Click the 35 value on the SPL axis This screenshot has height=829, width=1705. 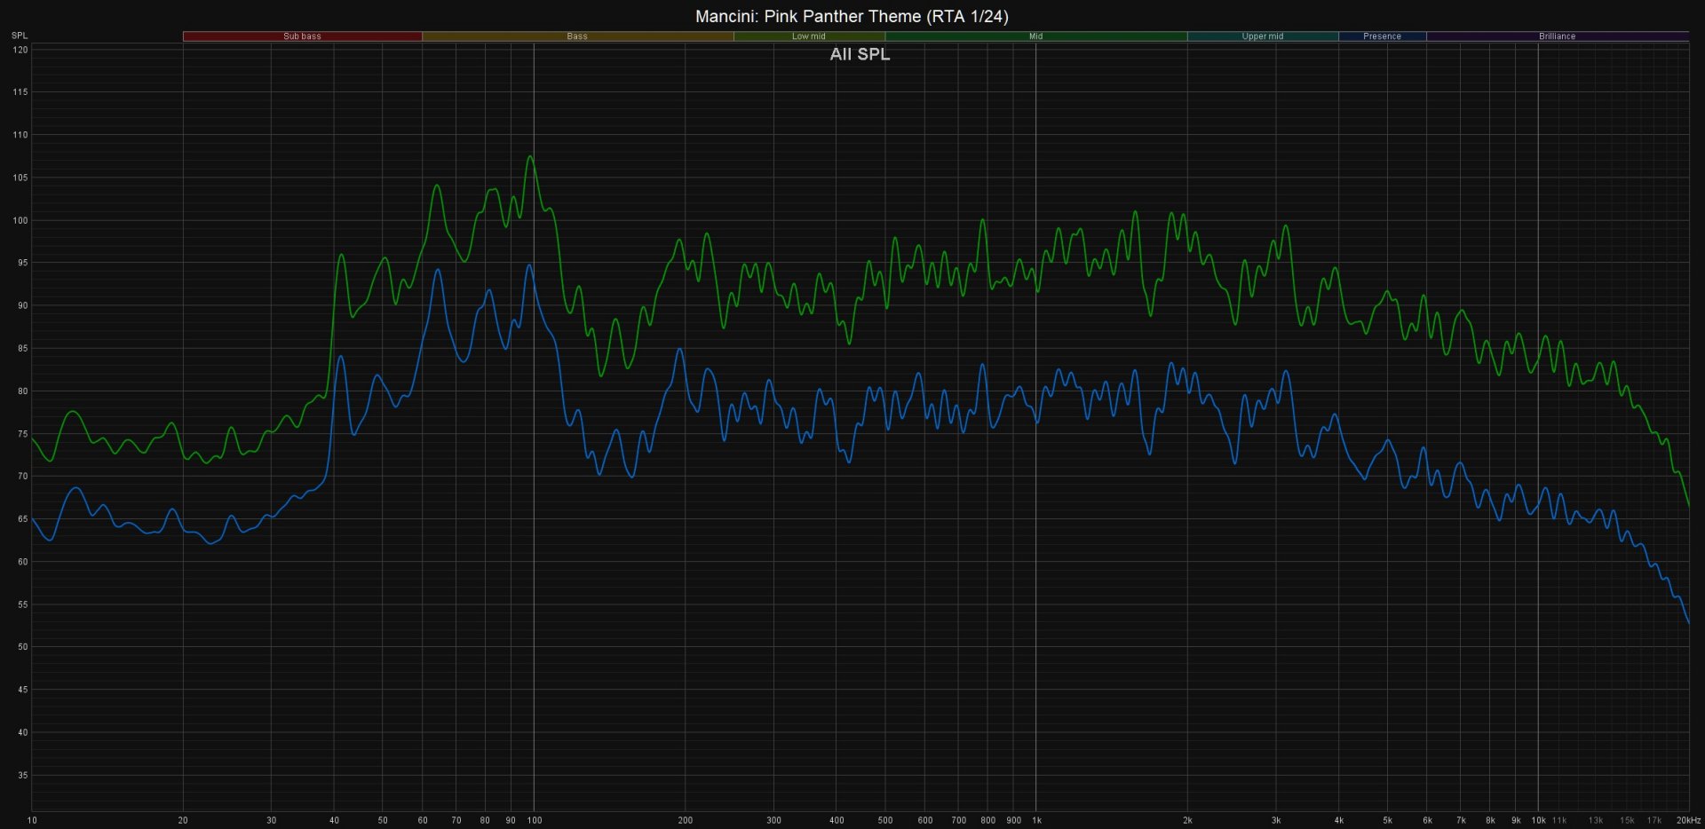coord(22,775)
